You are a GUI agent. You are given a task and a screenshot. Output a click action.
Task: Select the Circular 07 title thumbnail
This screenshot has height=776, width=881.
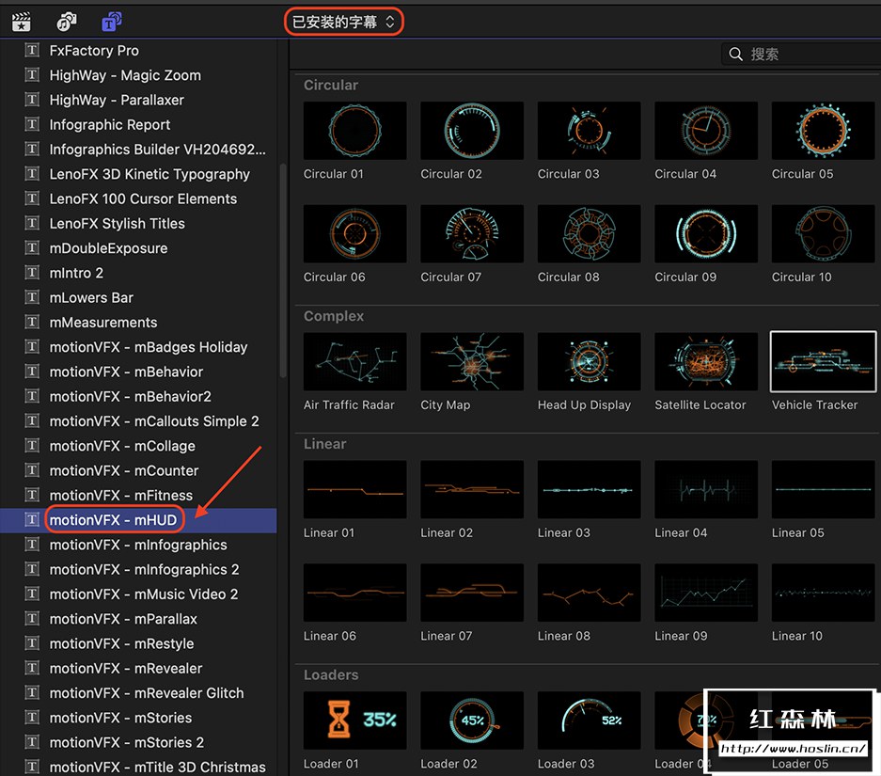pos(472,234)
